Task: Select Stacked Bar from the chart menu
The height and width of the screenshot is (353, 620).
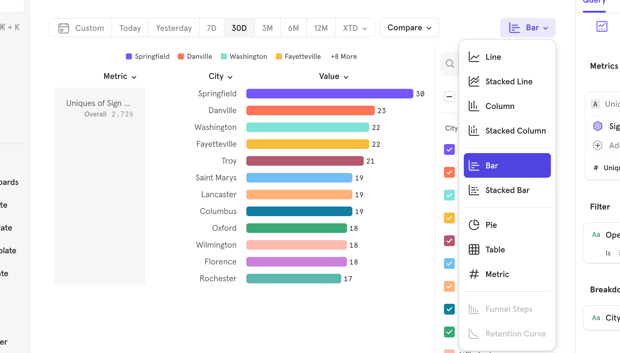Action: (507, 190)
